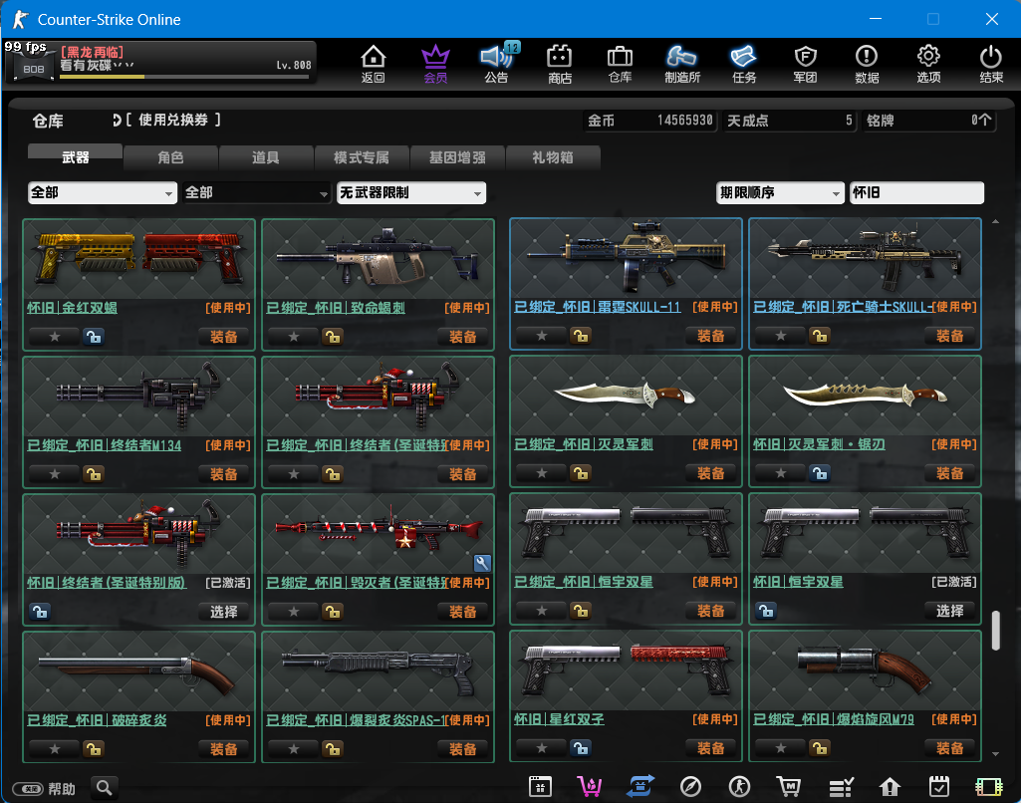Click the star icon on 雷霆SKULL-11 card
The height and width of the screenshot is (803, 1021).
point(541,336)
